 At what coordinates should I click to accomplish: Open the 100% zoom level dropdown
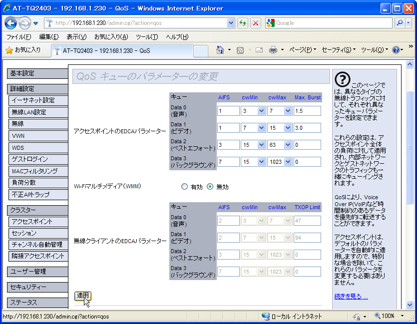tap(402, 316)
